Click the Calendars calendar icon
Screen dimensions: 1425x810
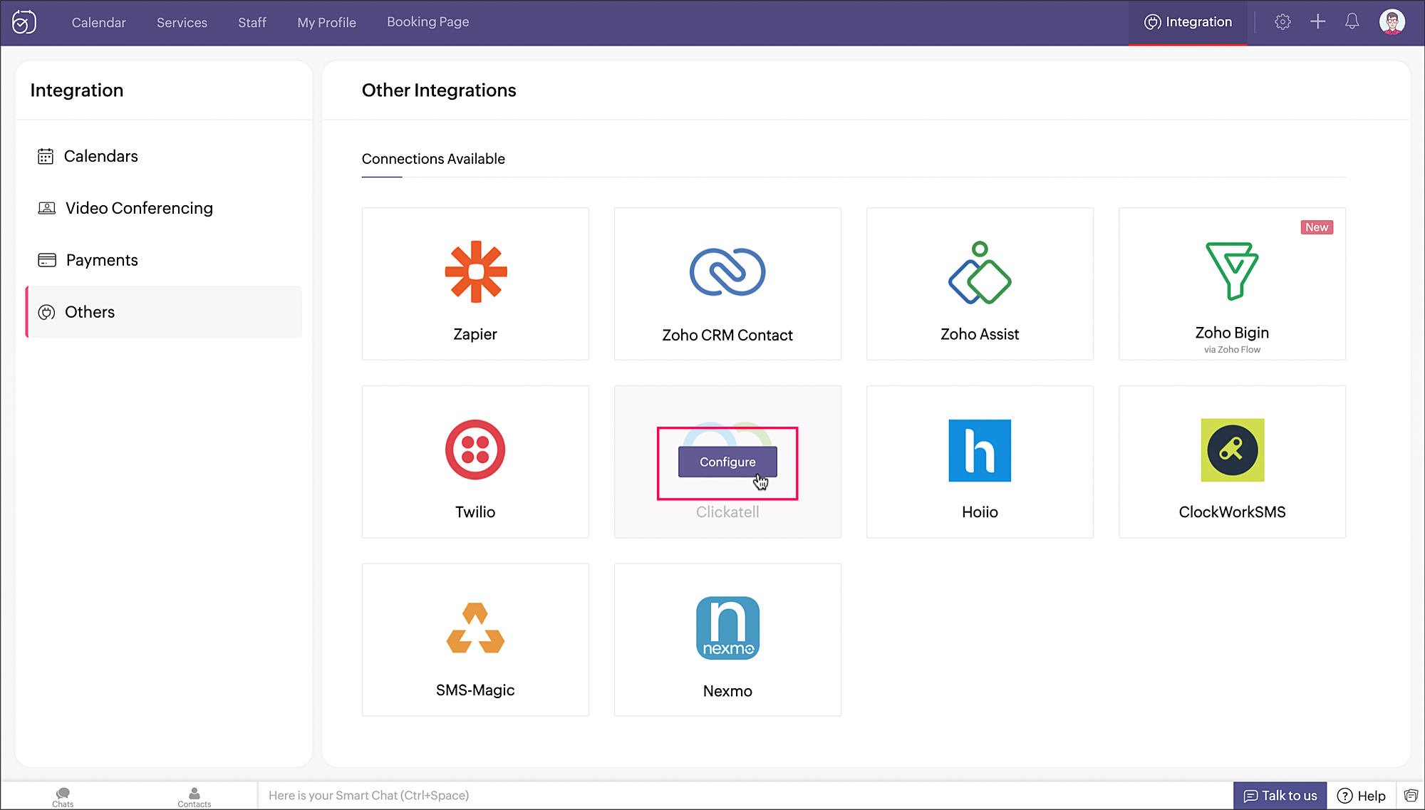46,156
